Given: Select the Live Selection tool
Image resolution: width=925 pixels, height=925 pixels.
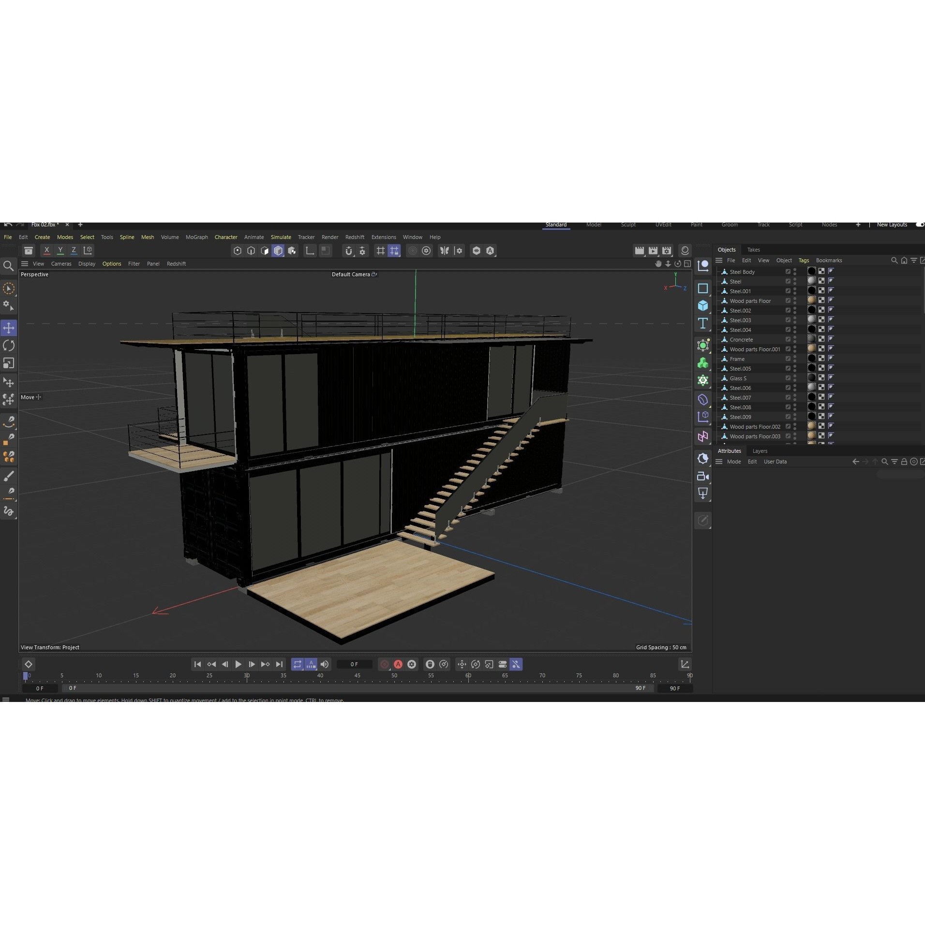Looking at the screenshot, I should (x=9, y=288).
